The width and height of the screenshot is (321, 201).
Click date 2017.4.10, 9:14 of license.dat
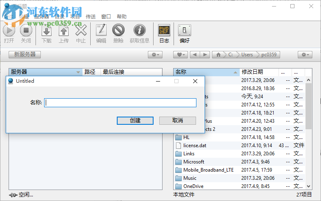coord(257,146)
